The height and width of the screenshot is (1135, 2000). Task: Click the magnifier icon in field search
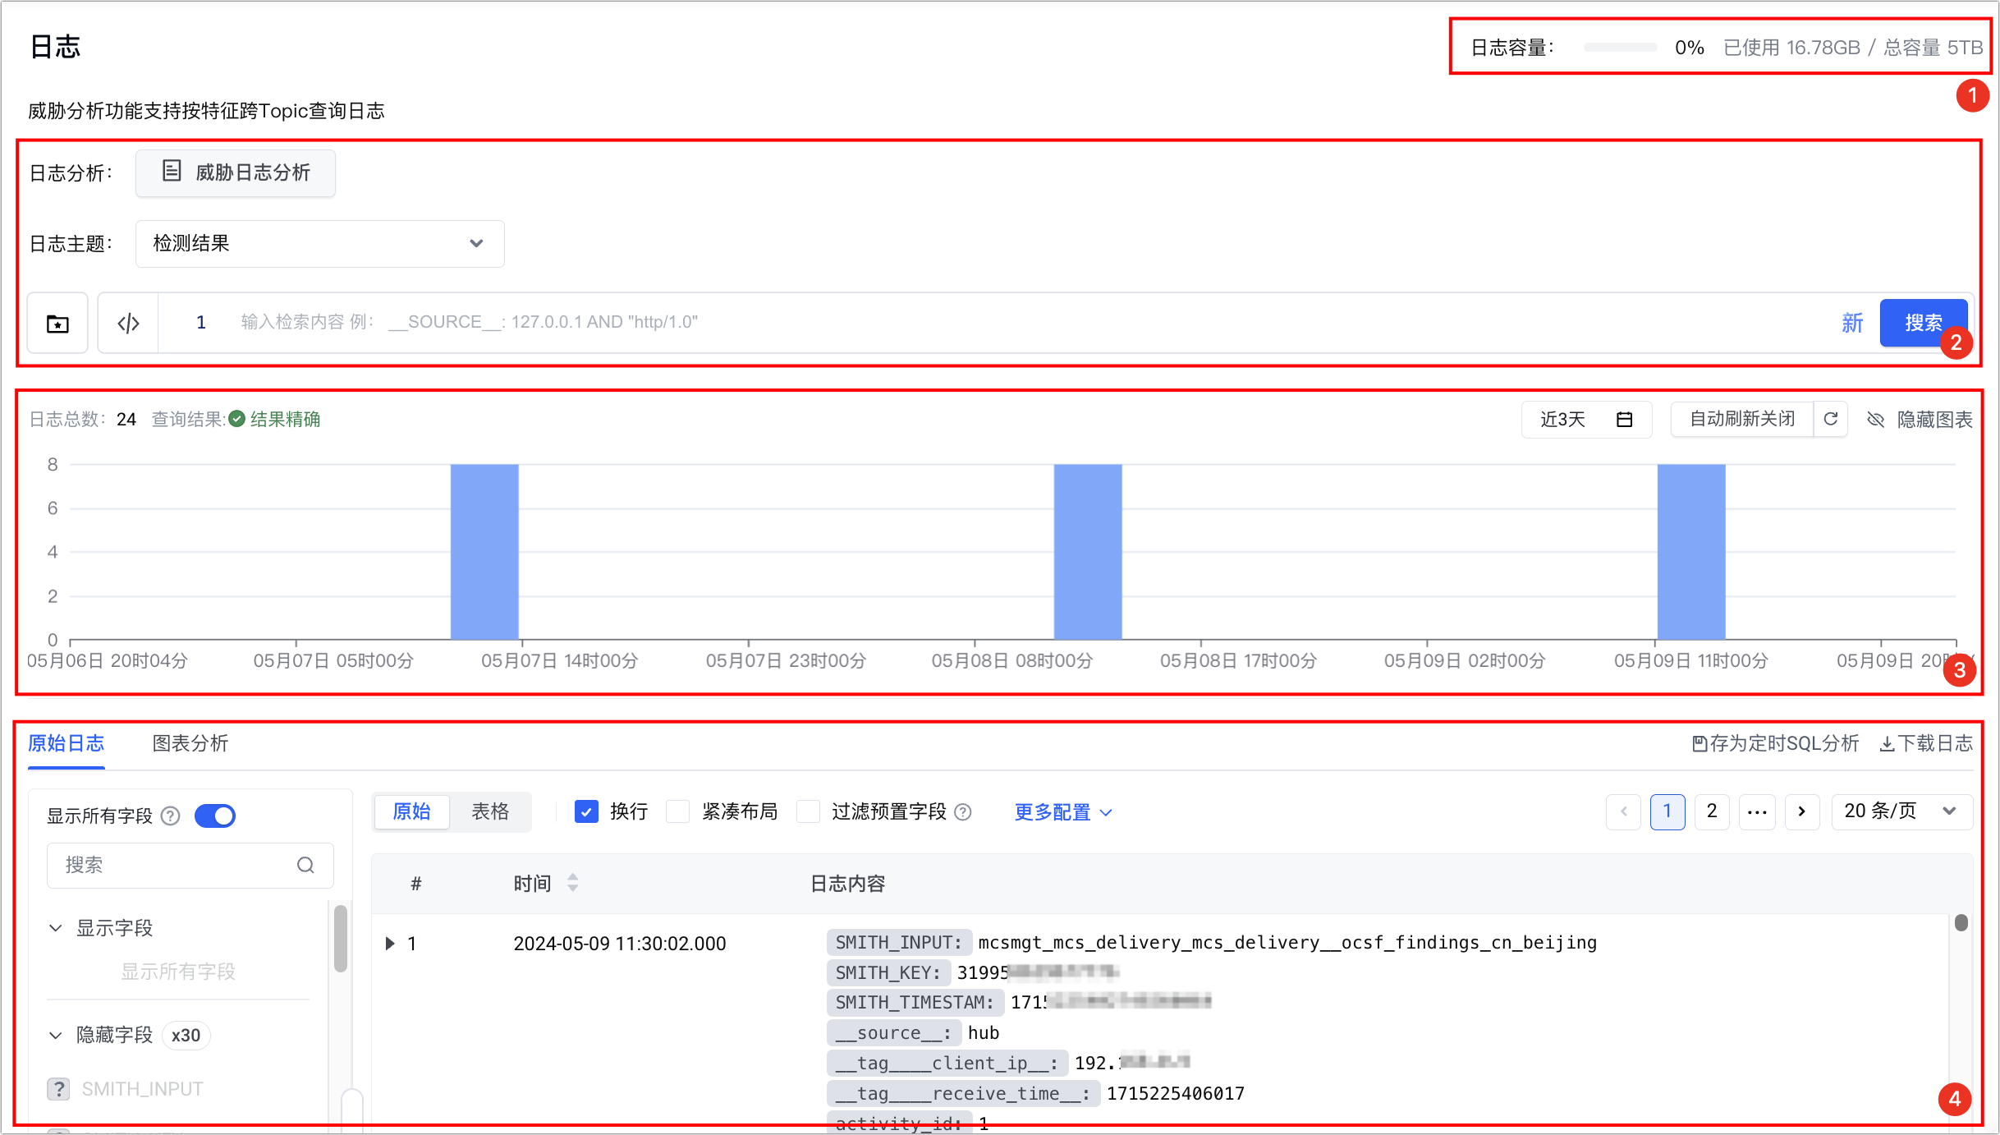pyautogui.click(x=305, y=865)
